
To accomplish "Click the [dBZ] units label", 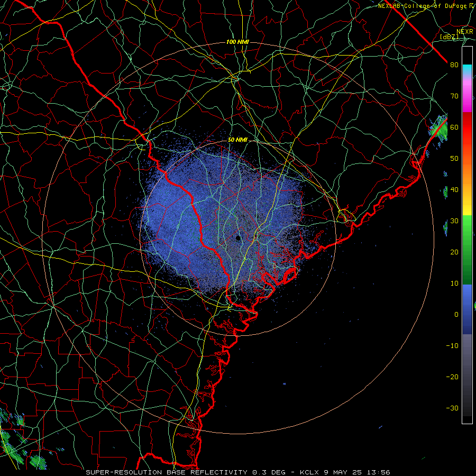I will click(449, 36).
